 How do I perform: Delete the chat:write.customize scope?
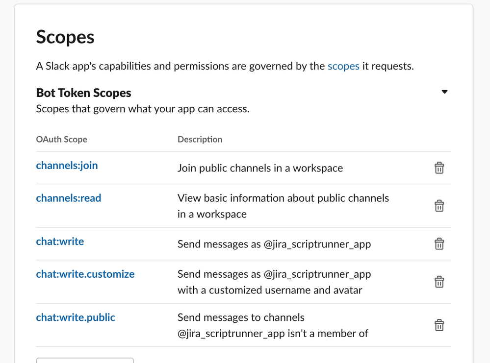(x=439, y=282)
